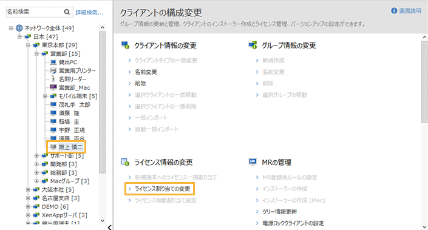
Task: Click the 営業部 group icon
Action: [x=45, y=53]
